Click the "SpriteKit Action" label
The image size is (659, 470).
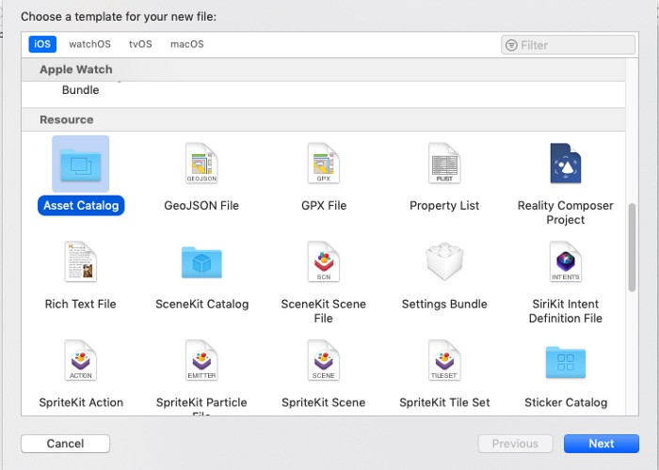[x=81, y=403]
